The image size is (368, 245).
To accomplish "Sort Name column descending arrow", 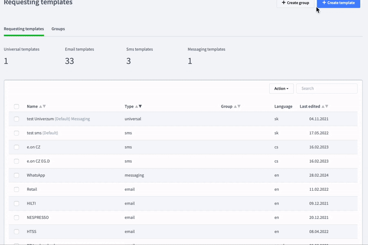I will click(x=44, y=107).
